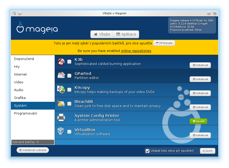Check the VirtualBox package checkbox
Image resolution: width=229 pixels, height=168 pixels.
coord(69,132)
